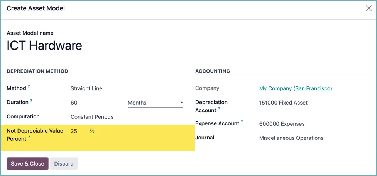Image resolution: width=377 pixels, height=176 pixels.
Task: Open the Months duration unit dropdown
Action: (x=155, y=103)
